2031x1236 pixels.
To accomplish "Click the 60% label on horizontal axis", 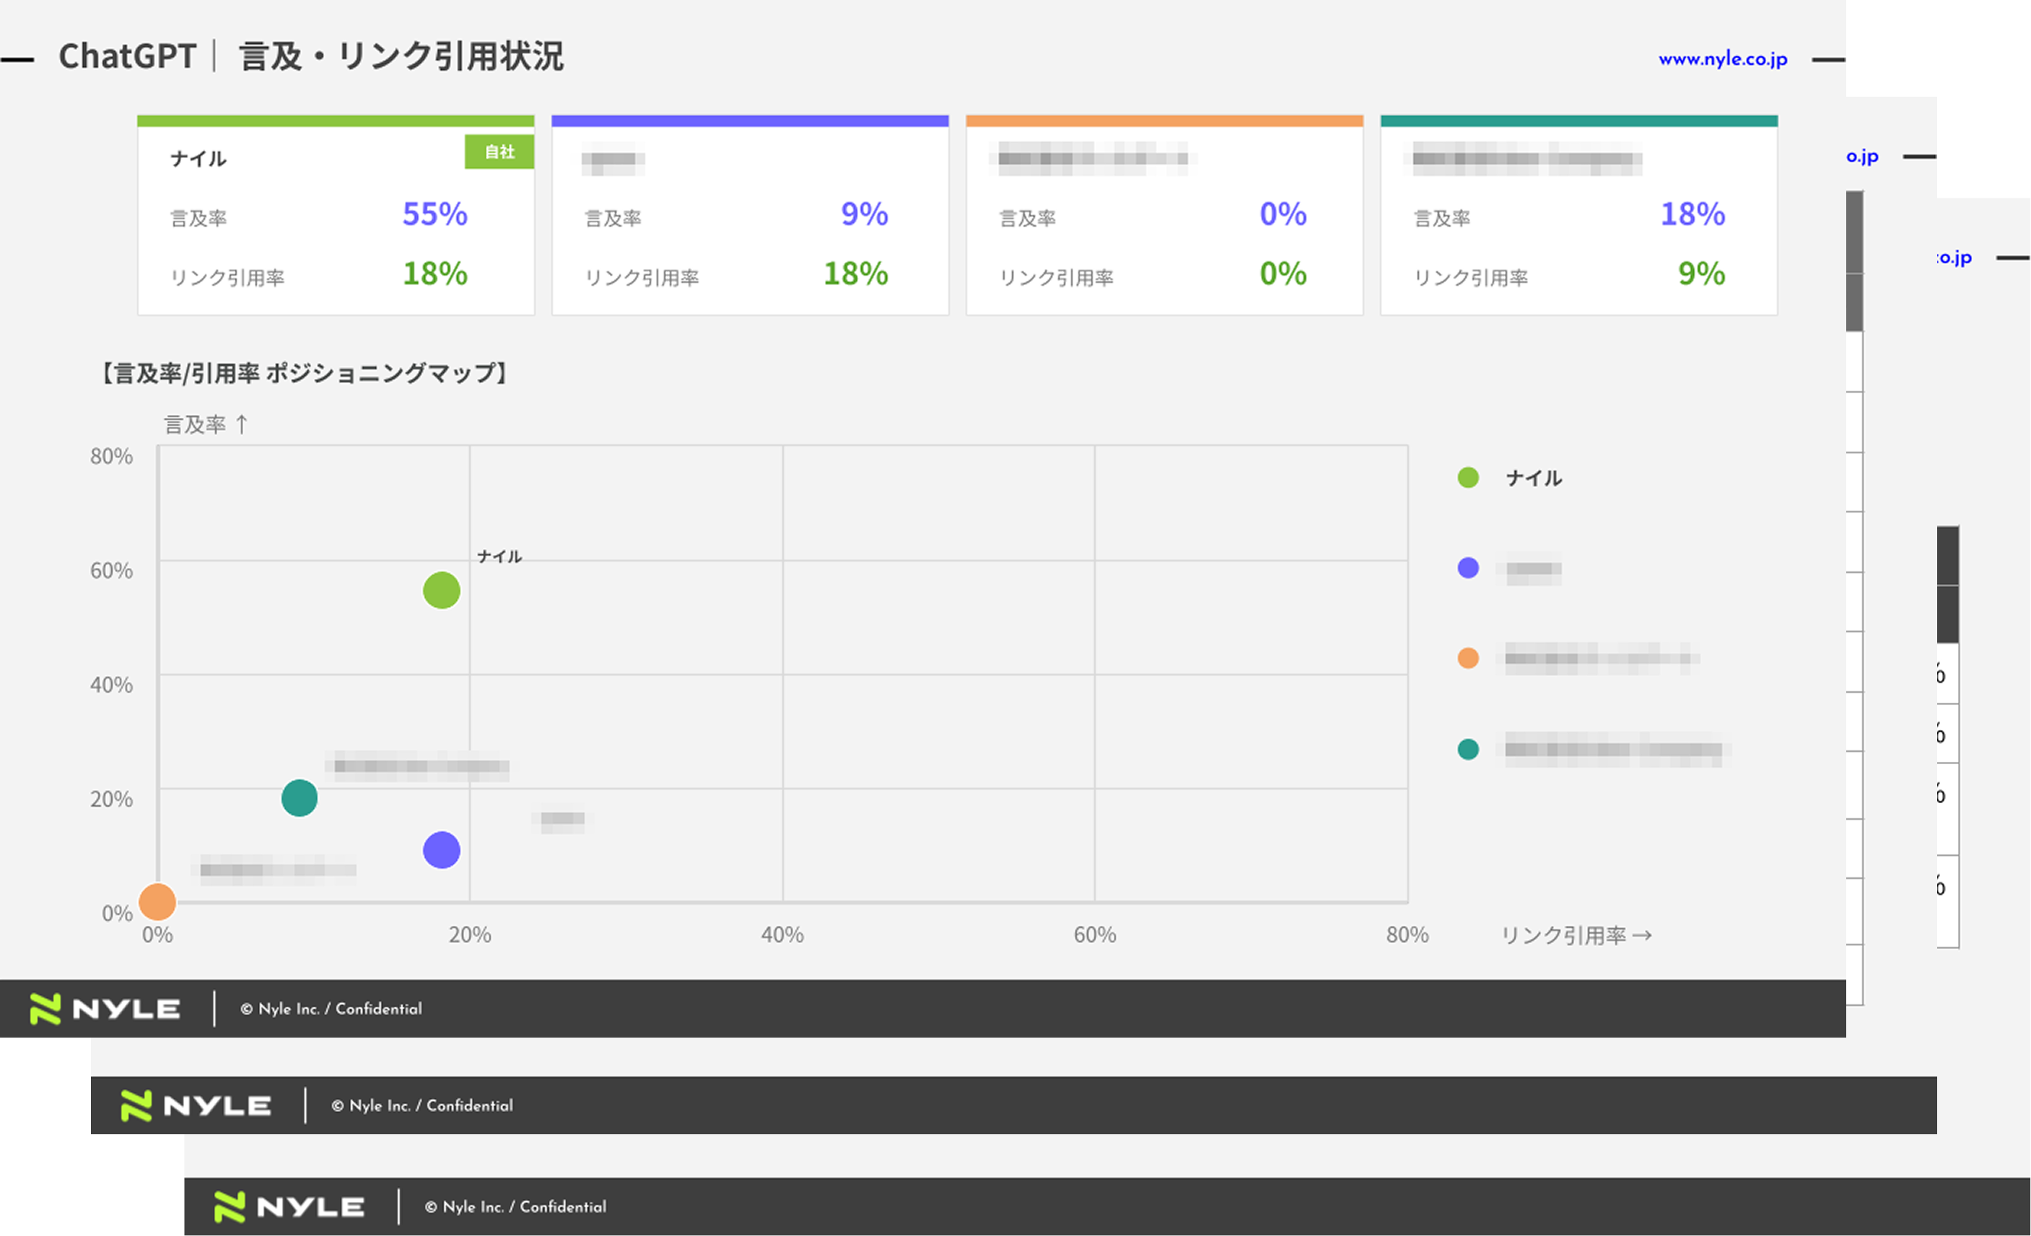I will [x=1095, y=935].
